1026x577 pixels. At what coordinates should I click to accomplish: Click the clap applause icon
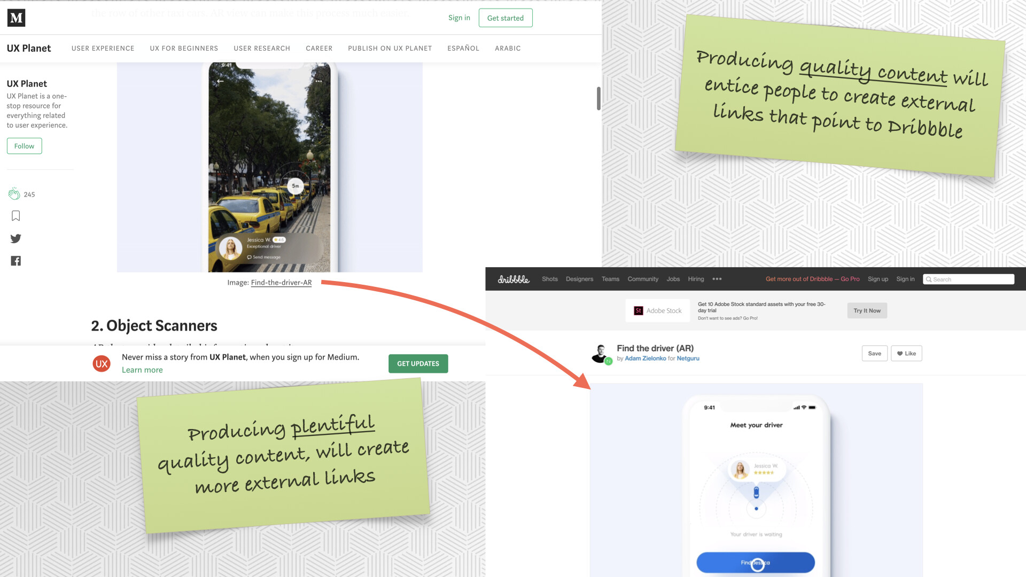(x=14, y=194)
